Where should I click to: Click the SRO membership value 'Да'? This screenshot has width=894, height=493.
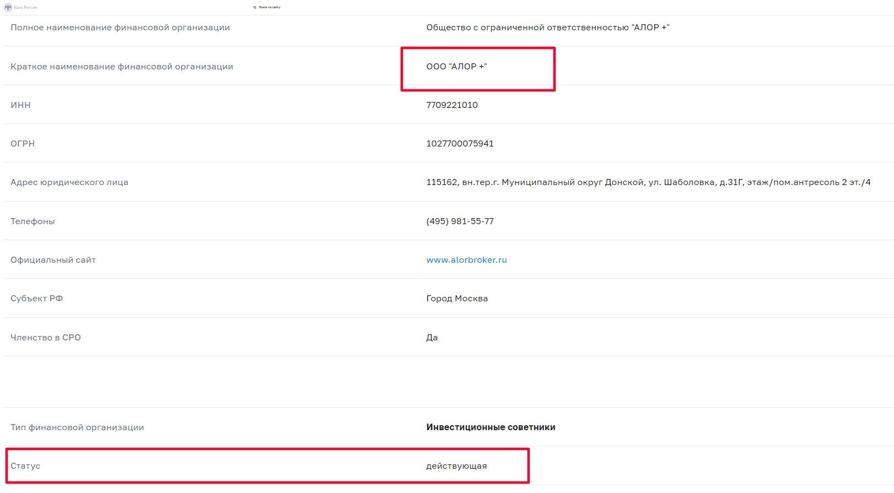coord(432,338)
